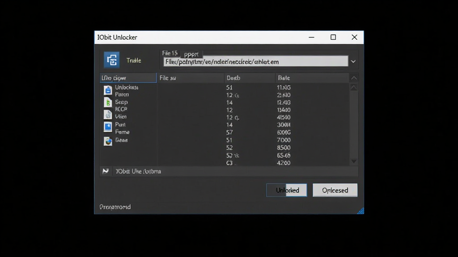Screen dimensions: 458x257
Task: Click the IObit status row text
Action: [x=138, y=171]
